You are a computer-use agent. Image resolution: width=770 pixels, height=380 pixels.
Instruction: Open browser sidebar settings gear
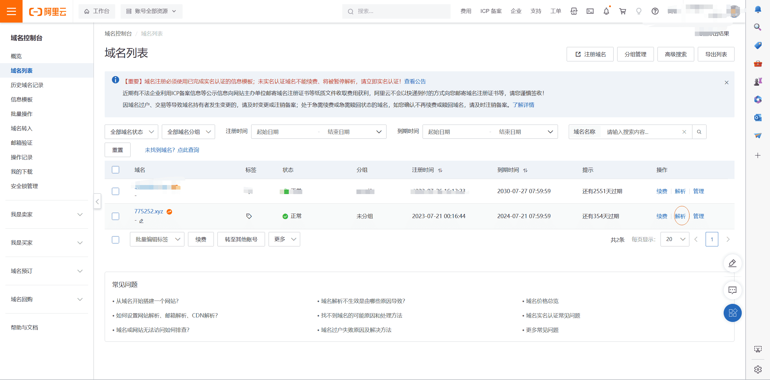[x=758, y=369]
